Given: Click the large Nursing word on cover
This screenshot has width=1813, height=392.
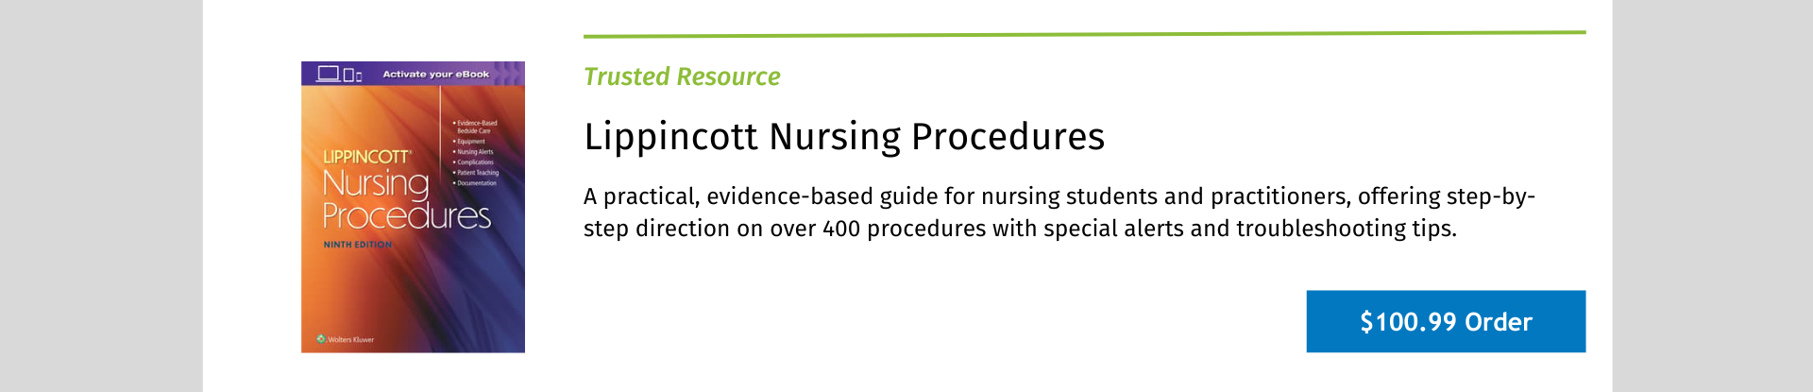Looking at the screenshot, I should (x=376, y=183).
